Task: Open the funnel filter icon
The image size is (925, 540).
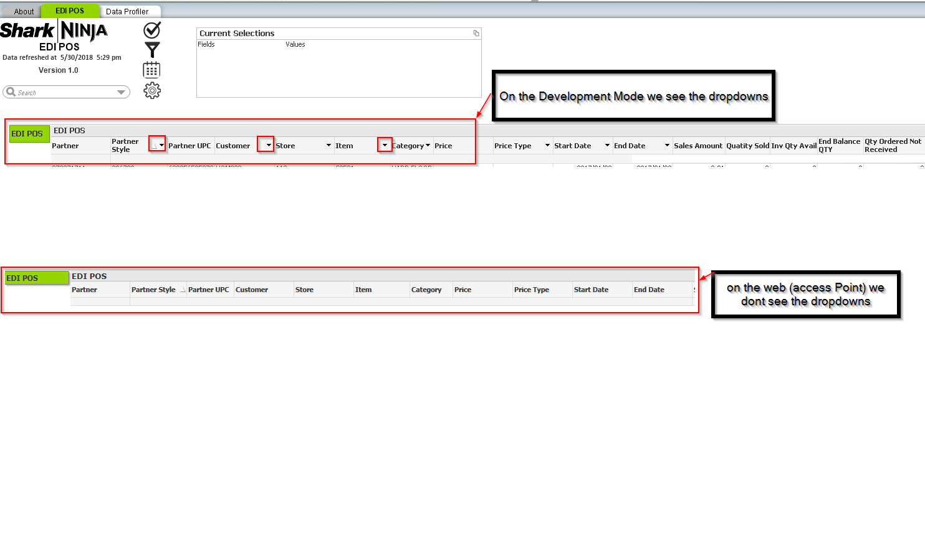Action: tap(152, 50)
